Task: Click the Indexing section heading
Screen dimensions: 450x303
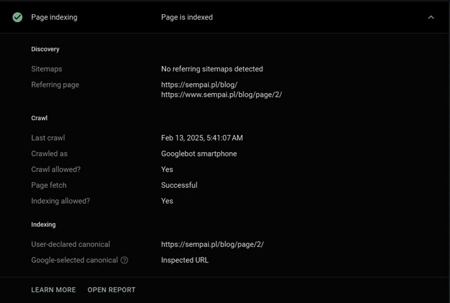Action: [x=43, y=225]
